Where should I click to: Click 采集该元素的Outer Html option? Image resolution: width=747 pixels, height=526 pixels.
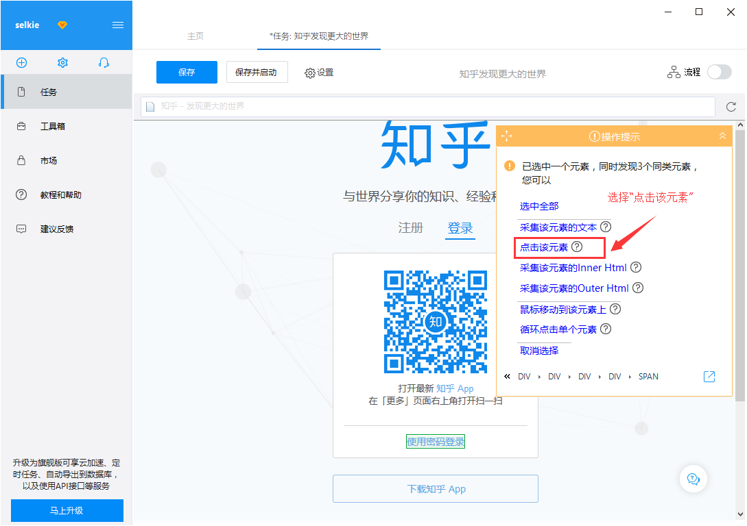pos(574,288)
